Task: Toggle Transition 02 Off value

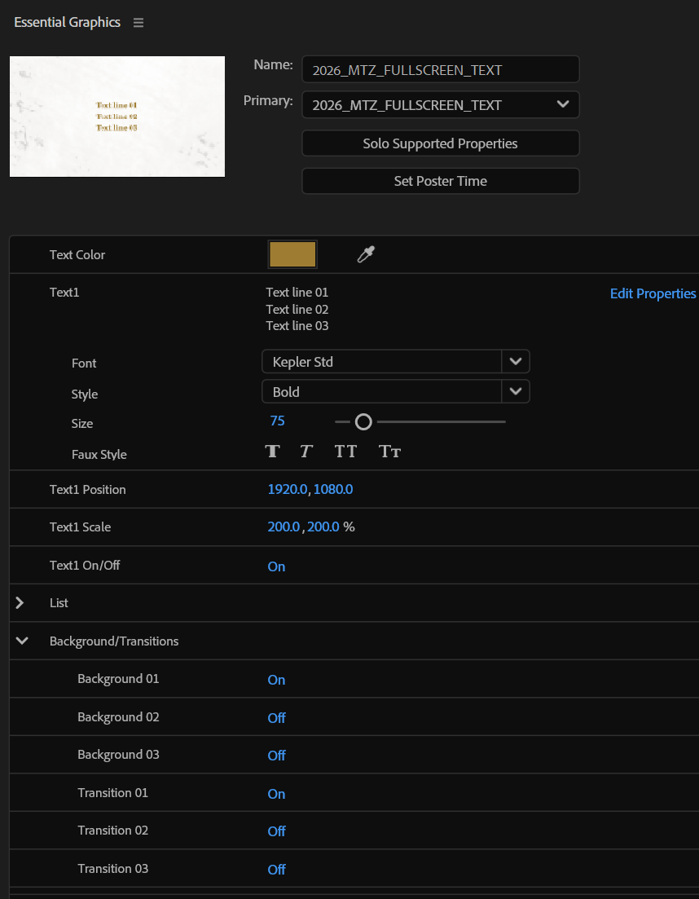Action: (x=277, y=831)
